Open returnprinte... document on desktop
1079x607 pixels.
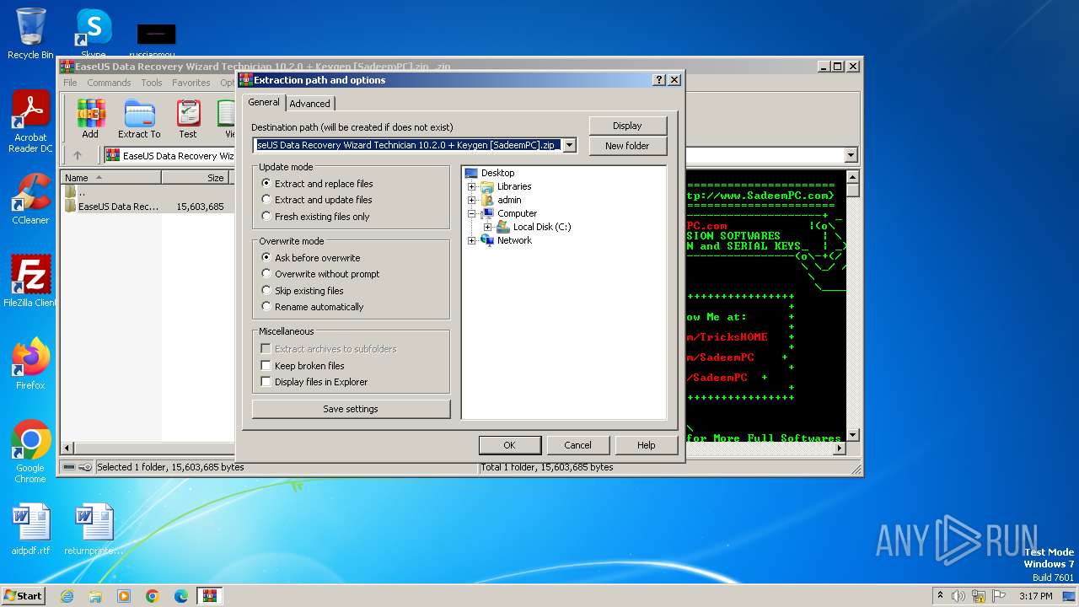(x=94, y=529)
